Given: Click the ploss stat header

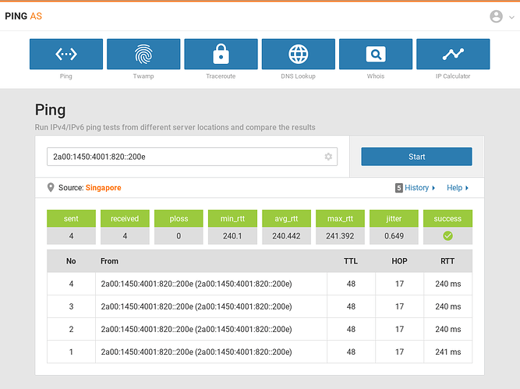Looking at the screenshot, I should pos(179,218).
